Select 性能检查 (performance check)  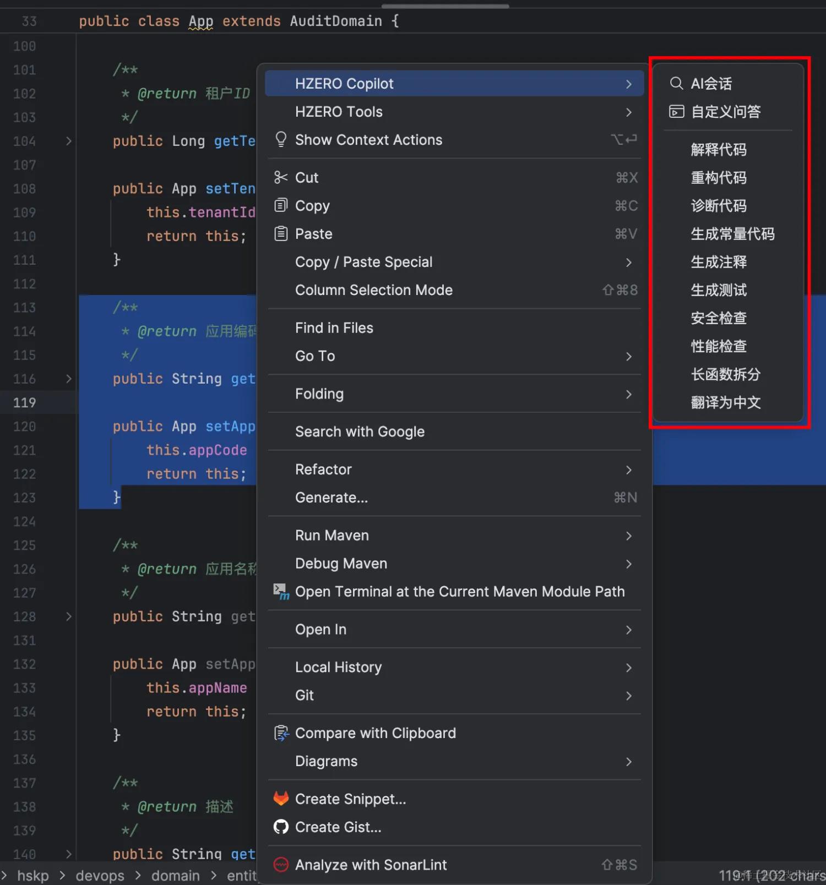728,346
